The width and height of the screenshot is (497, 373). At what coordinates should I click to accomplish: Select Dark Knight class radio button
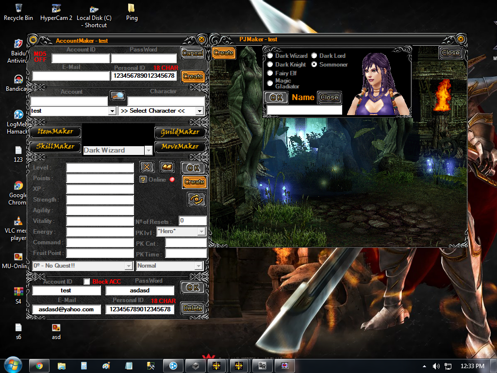(270, 65)
